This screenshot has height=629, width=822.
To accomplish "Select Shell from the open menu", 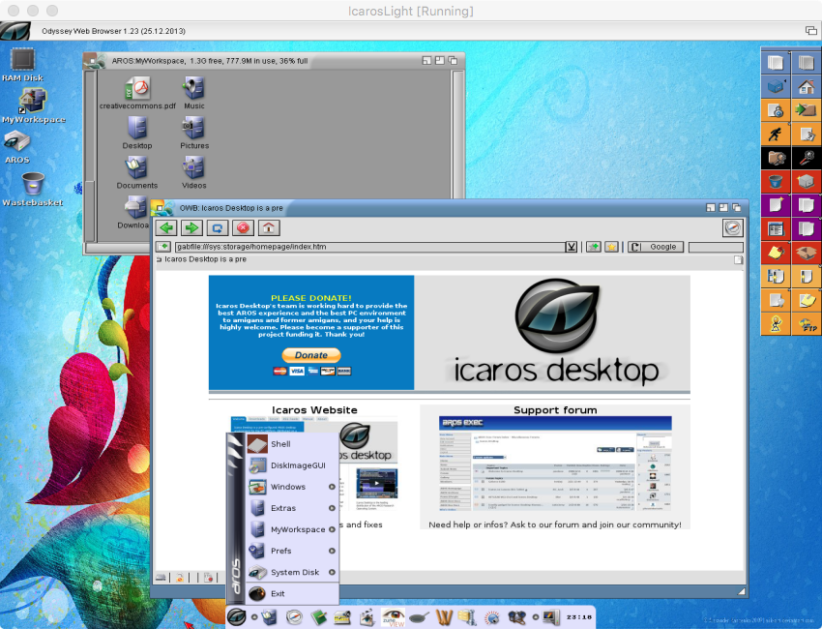I will 279,444.
